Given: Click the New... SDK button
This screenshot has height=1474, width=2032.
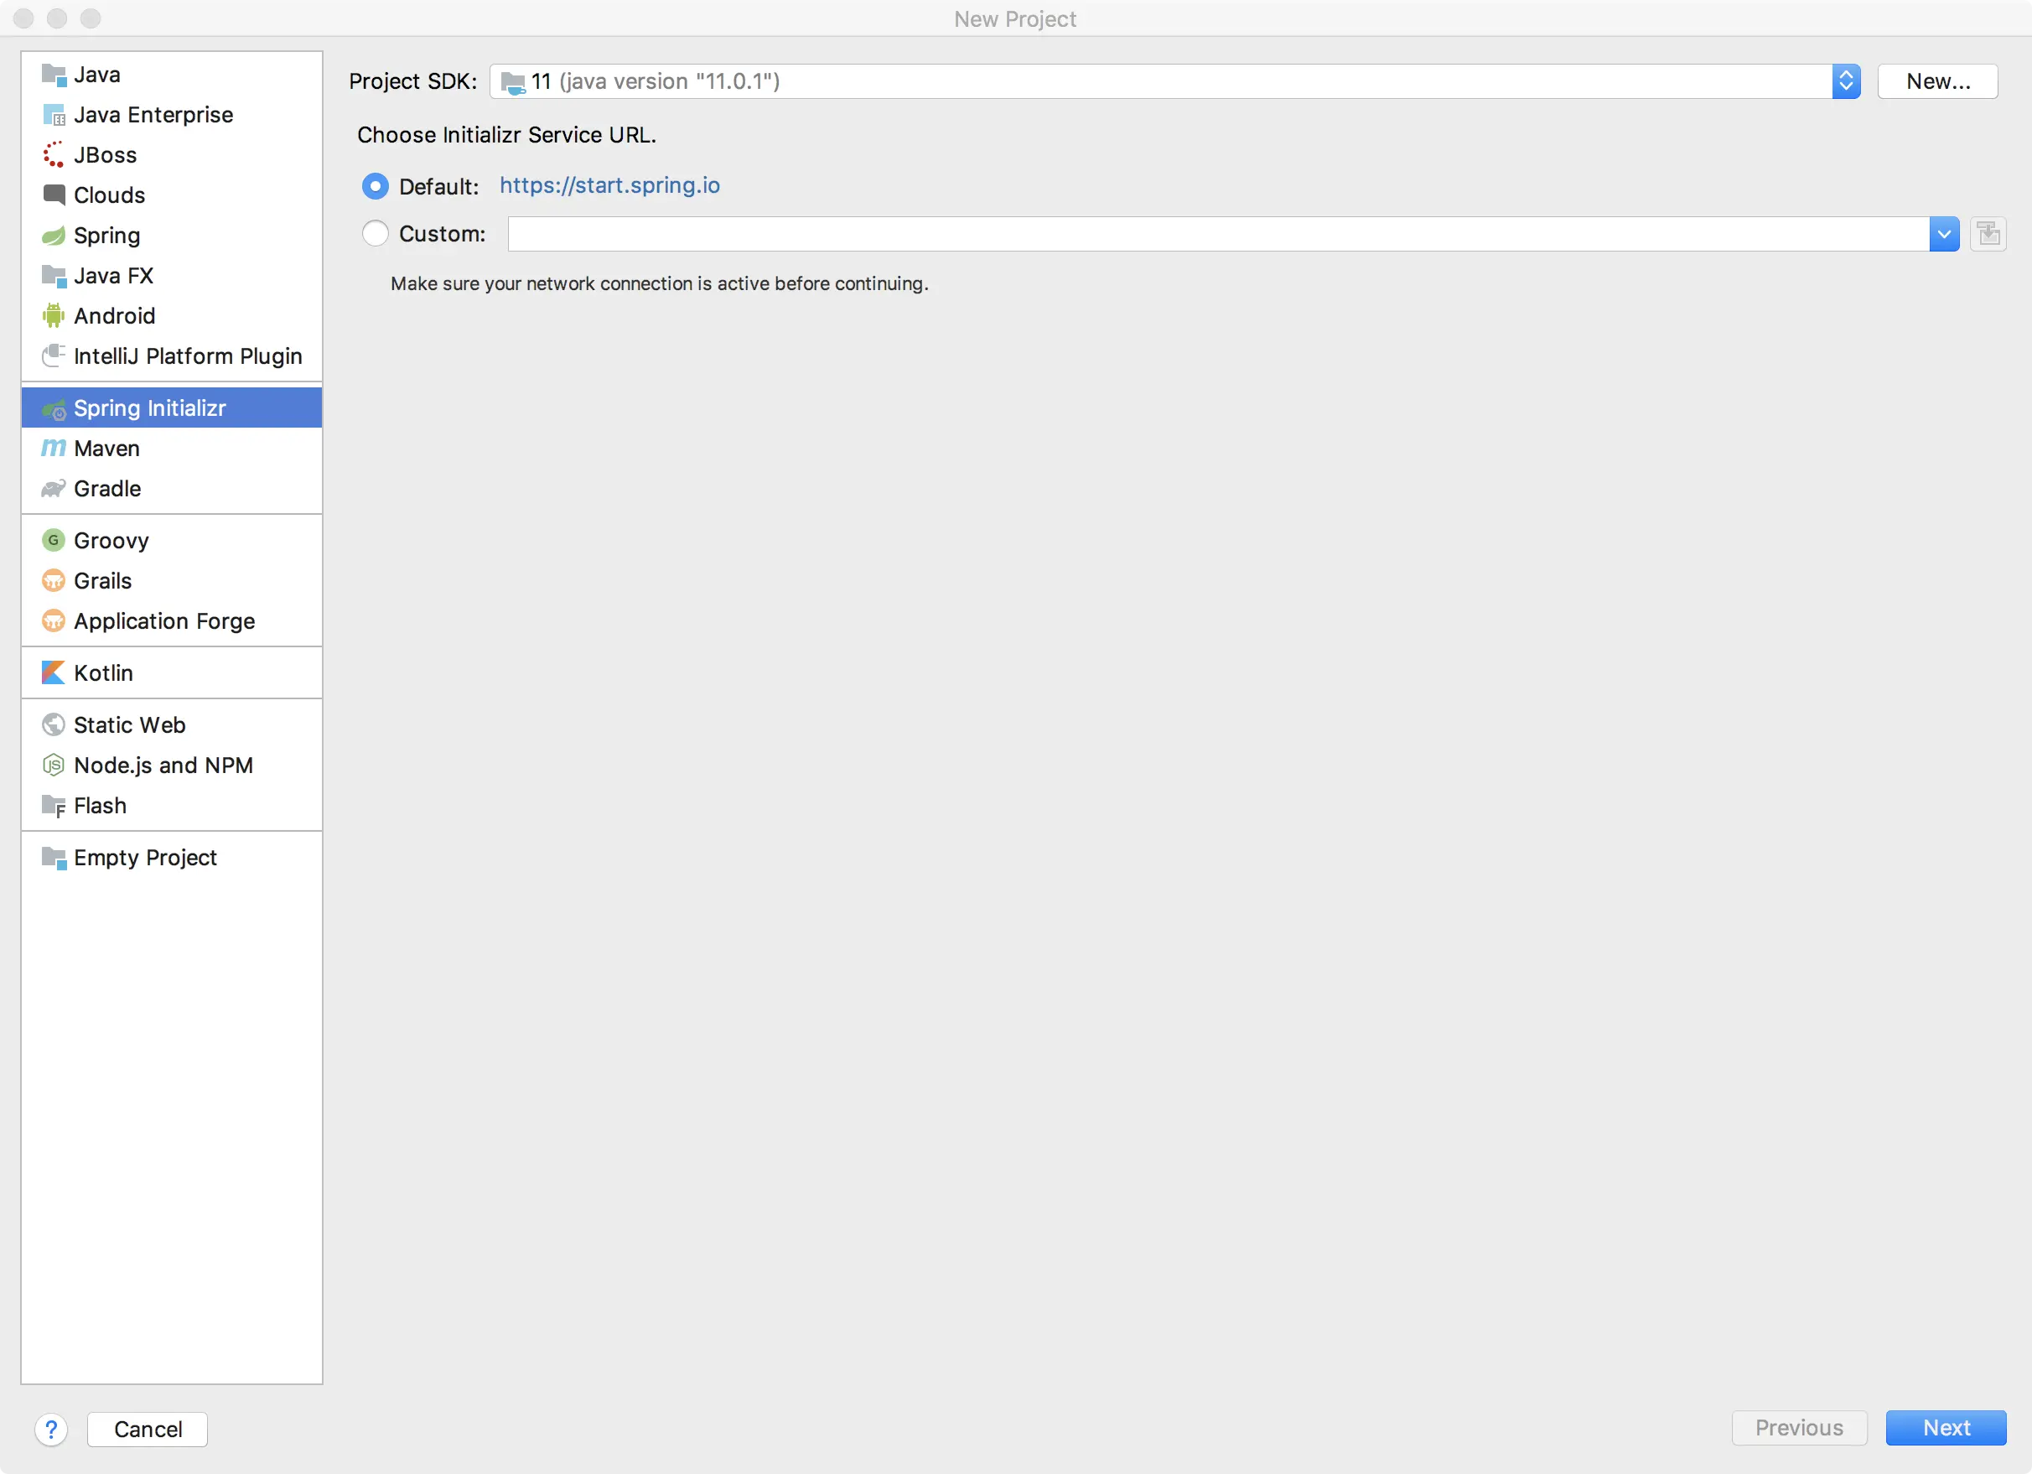Looking at the screenshot, I should click(x=1937, y=81).
